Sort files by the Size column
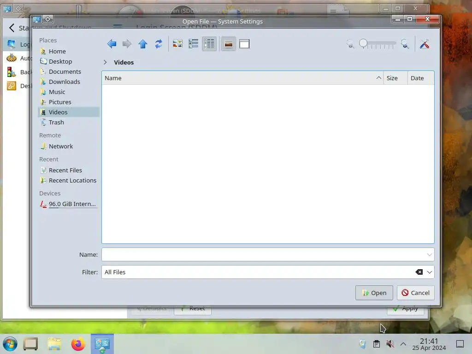This screenshot has width=472, height=354. coord(395,78)
